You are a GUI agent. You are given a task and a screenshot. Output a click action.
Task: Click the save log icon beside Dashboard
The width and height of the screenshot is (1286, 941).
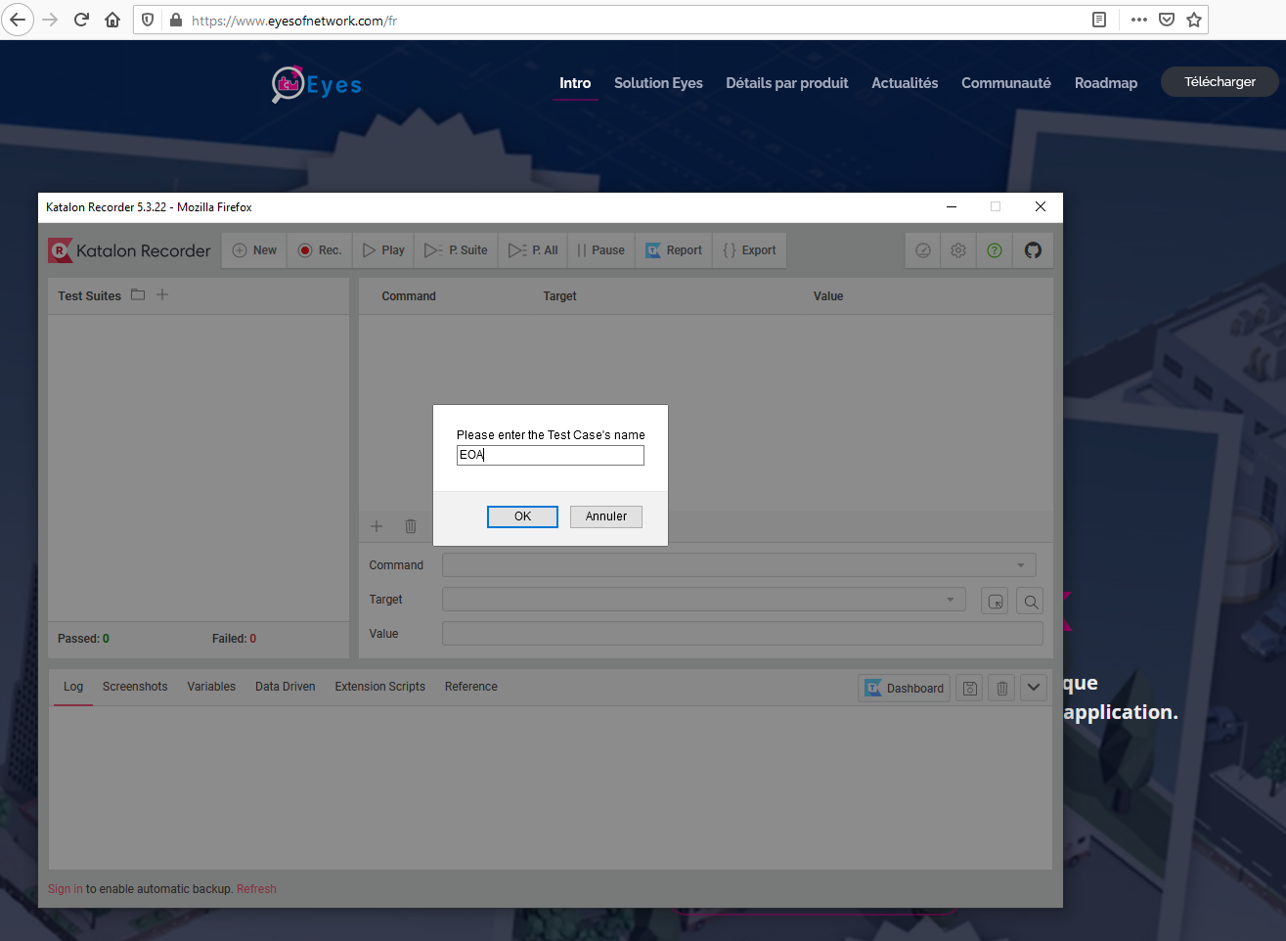coord(969,689)
